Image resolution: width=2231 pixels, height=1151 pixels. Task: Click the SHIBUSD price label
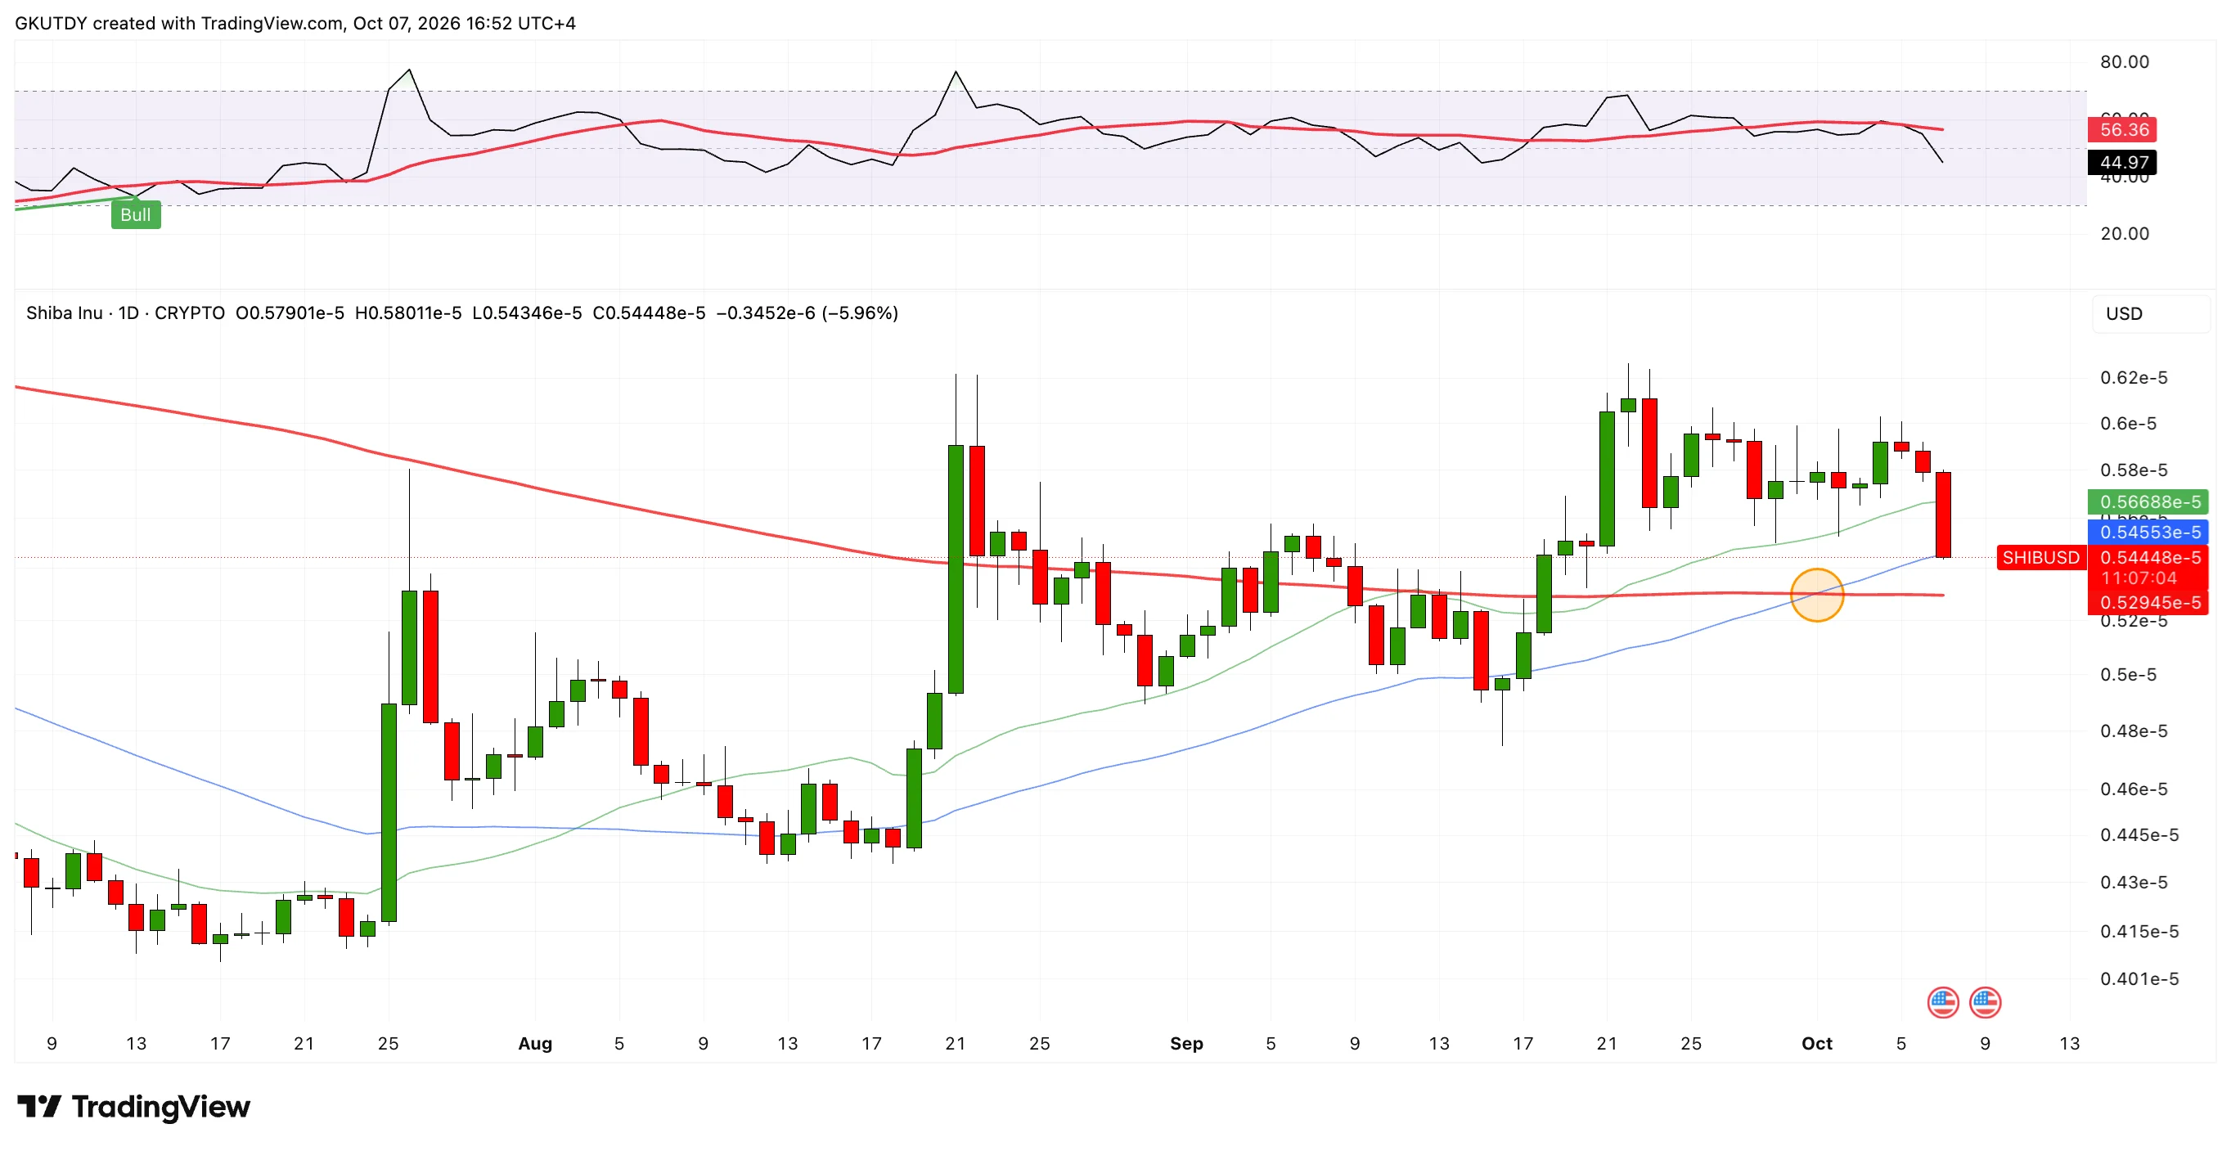pos(2040,558)
